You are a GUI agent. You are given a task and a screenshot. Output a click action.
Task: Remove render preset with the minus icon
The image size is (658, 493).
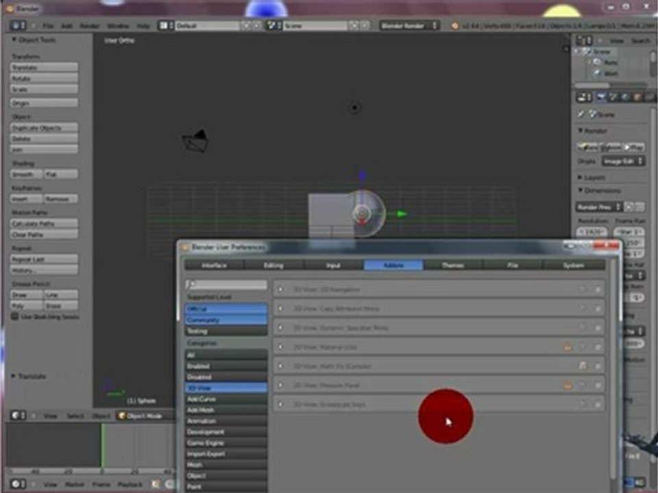click(x=639, y=207)
